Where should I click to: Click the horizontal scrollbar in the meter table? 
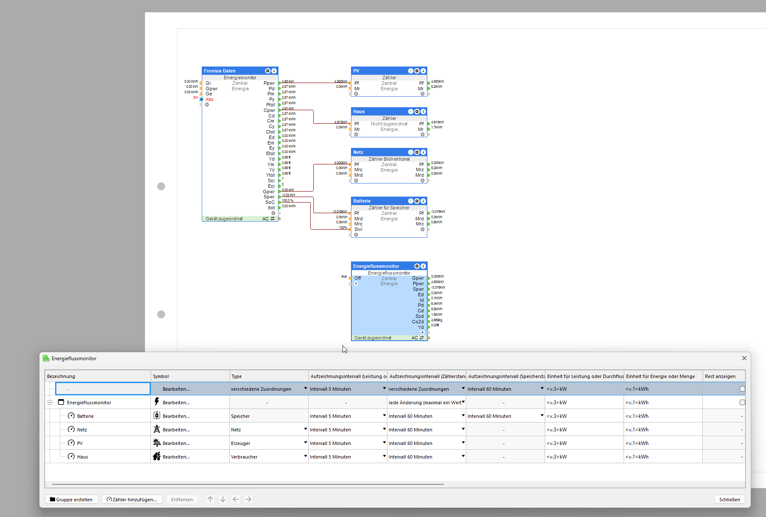248,484
